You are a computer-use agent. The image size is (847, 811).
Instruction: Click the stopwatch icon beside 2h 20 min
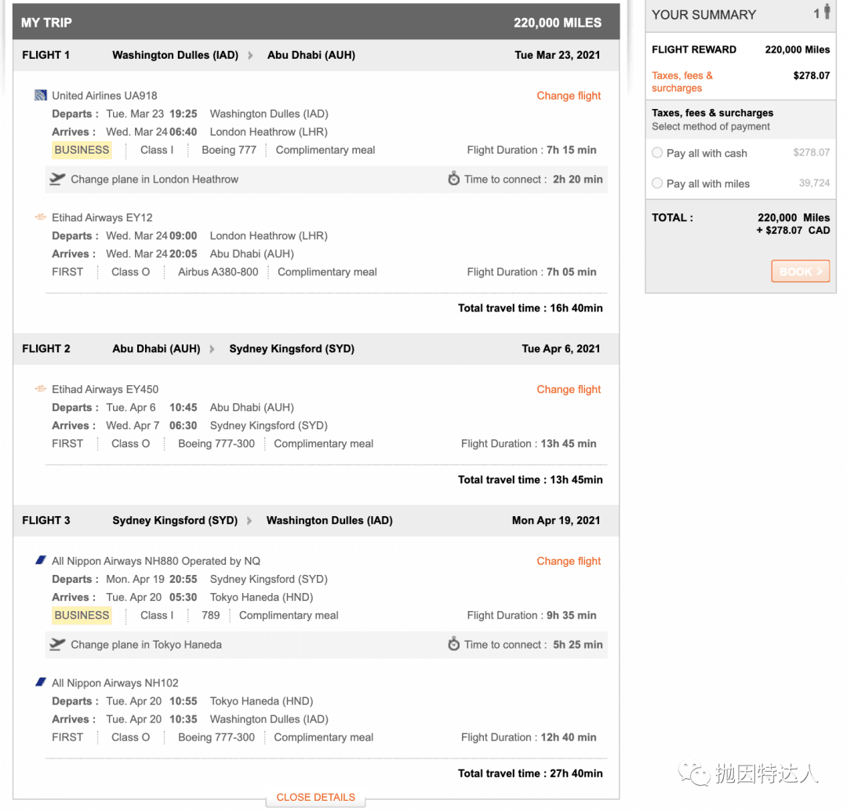click(454, 178)
